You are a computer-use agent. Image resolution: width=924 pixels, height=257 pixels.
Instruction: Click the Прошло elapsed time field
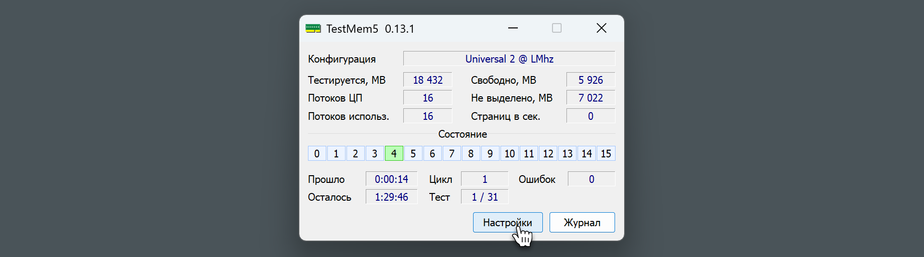(x=391, y=179)
